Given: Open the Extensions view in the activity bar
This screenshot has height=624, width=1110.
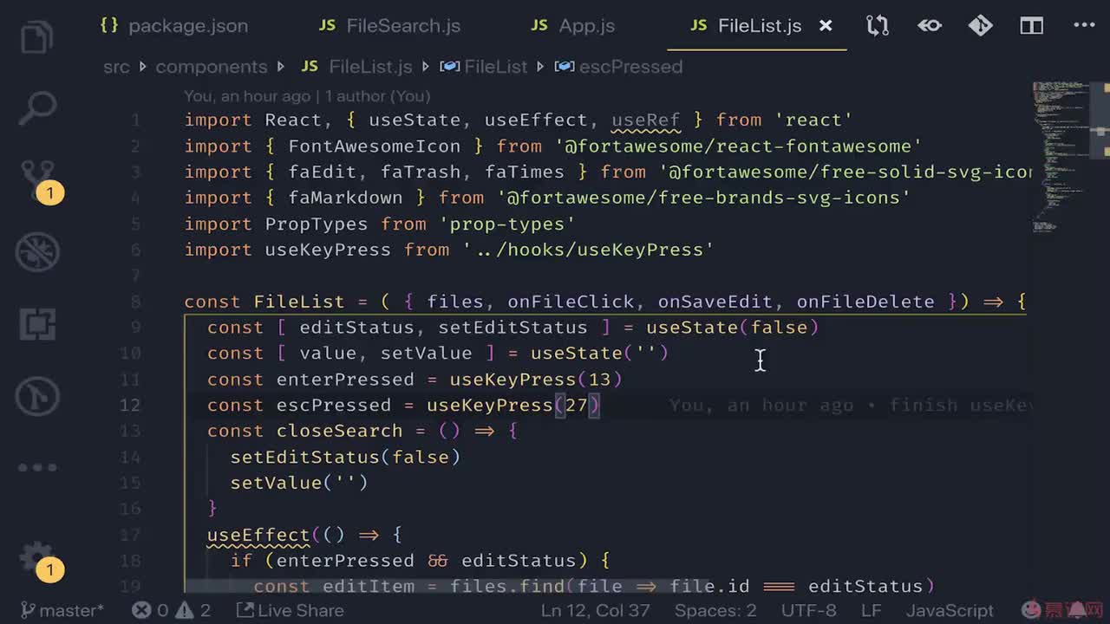Looking at the screenshot, I should pyautogui.click(x=36, y=325).
